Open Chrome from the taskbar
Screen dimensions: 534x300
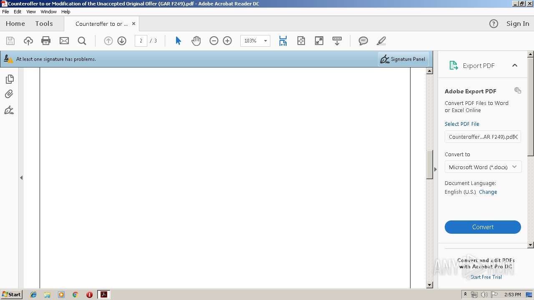[x=75, y=295]
